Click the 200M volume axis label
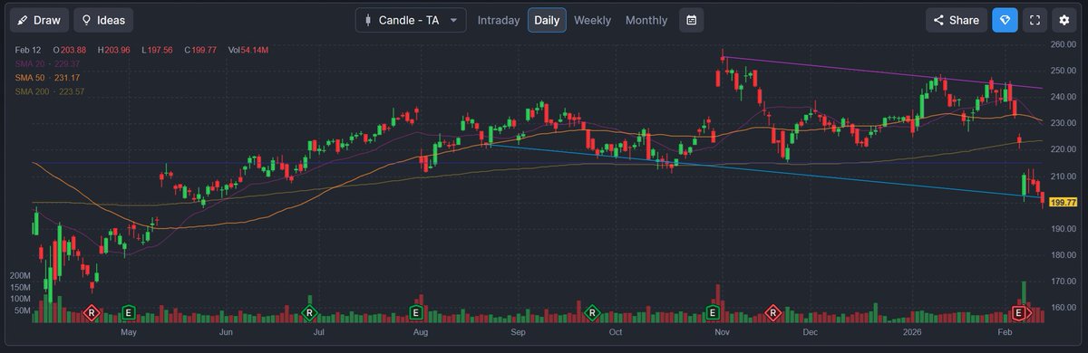The image size is (1088, 353). [20, 275]
